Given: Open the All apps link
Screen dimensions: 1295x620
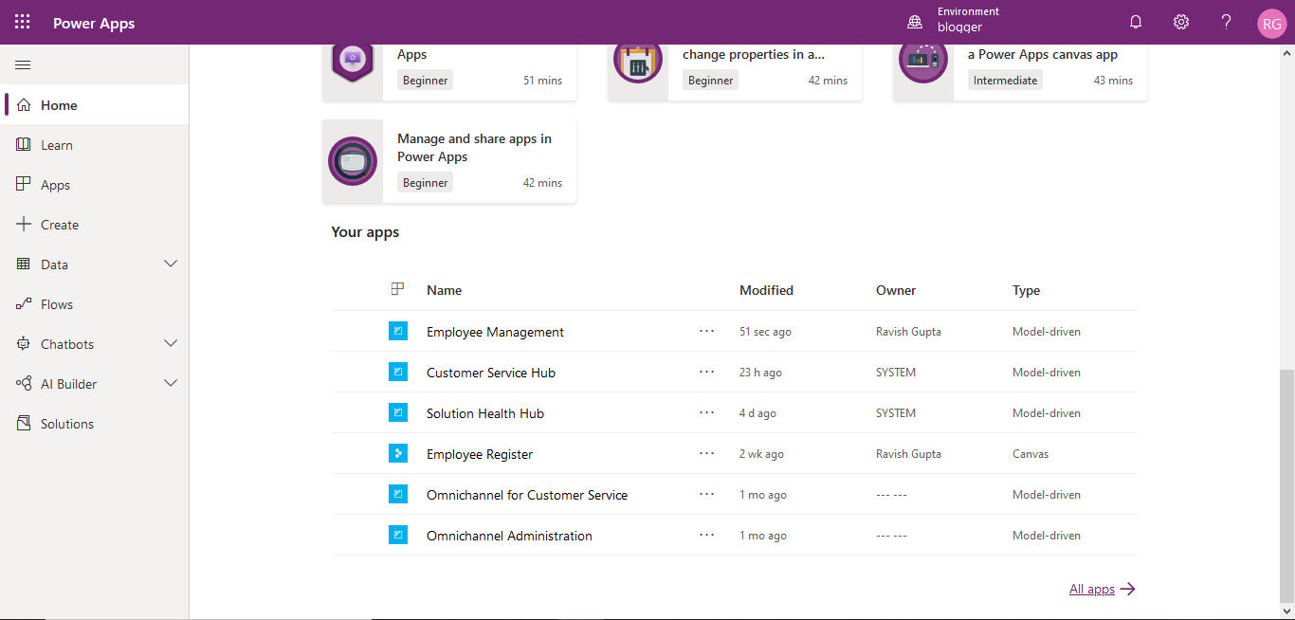Looking at the screenshot, I should pyautogui.click(x=1102, y=589).
